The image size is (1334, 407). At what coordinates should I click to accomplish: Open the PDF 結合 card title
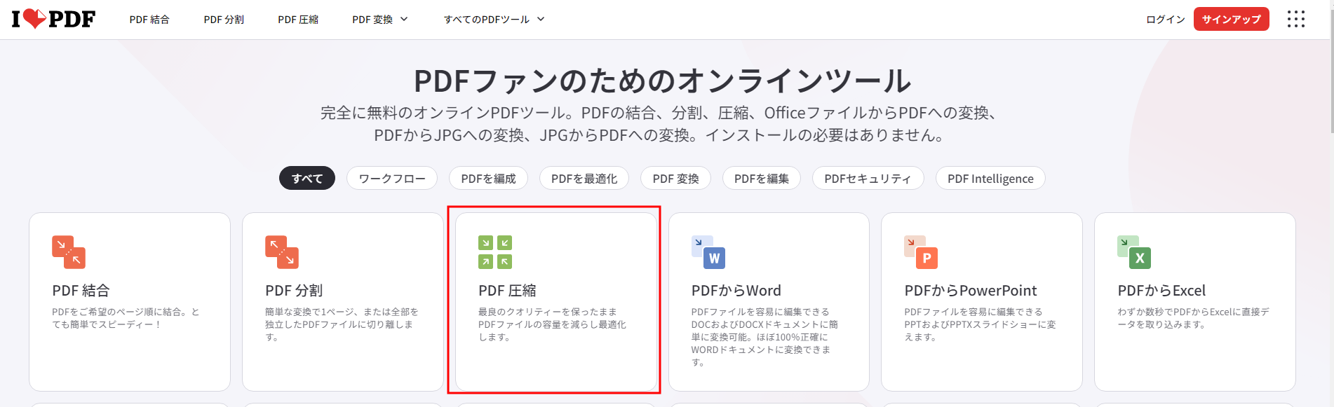(81, 291)
